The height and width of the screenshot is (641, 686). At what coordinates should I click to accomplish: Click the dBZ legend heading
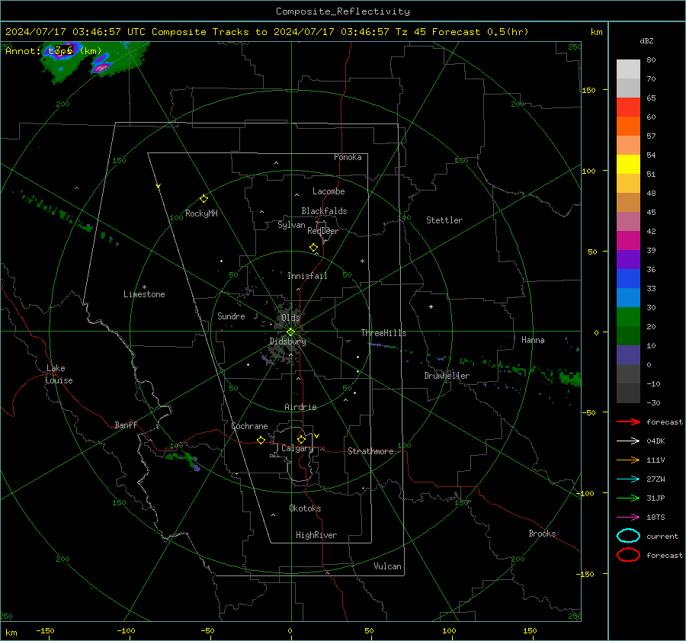(x=646, y=41)
